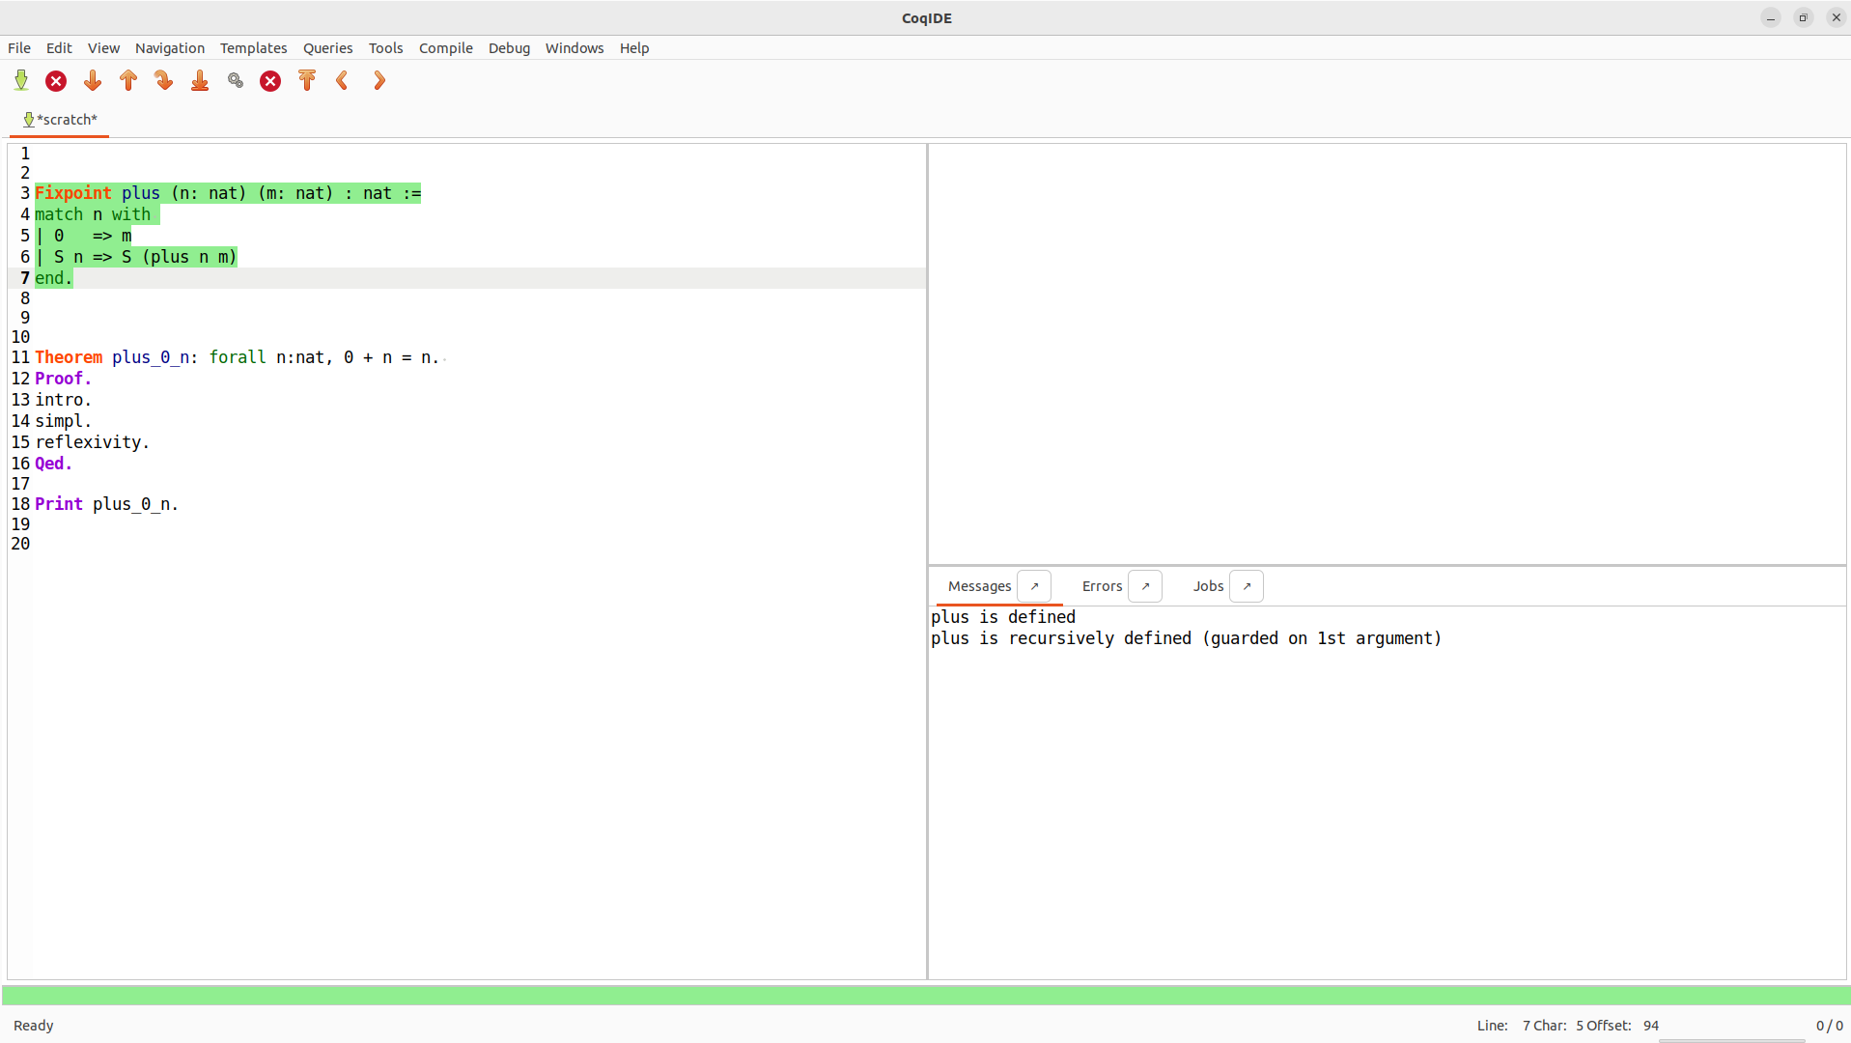The height and width of the screenshot is (1043, 1851).
Task: Run to cursor using curved arrow icon
Action: [x=164, y=81]
